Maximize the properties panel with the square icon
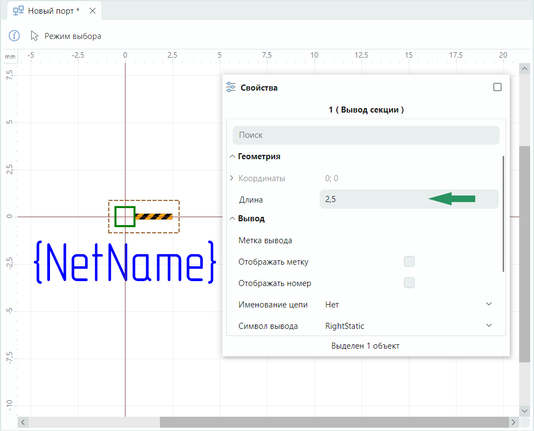Image resolution: width=534 pixels, height=431 pixels. pos(497,87)
